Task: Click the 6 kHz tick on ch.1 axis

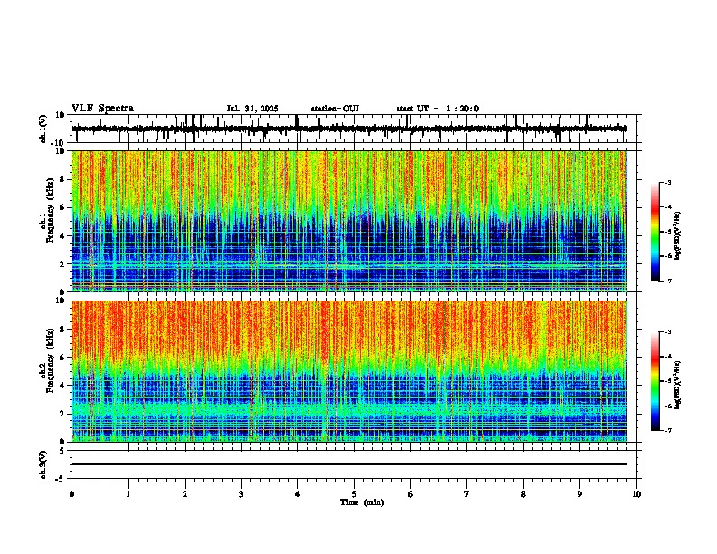Action: click(x=62, y=208)
